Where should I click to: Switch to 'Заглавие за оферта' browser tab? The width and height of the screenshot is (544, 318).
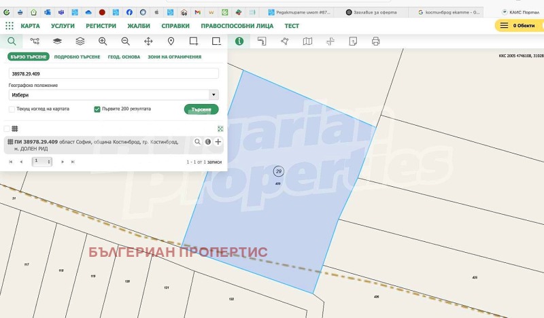click(x=371, y=12)
